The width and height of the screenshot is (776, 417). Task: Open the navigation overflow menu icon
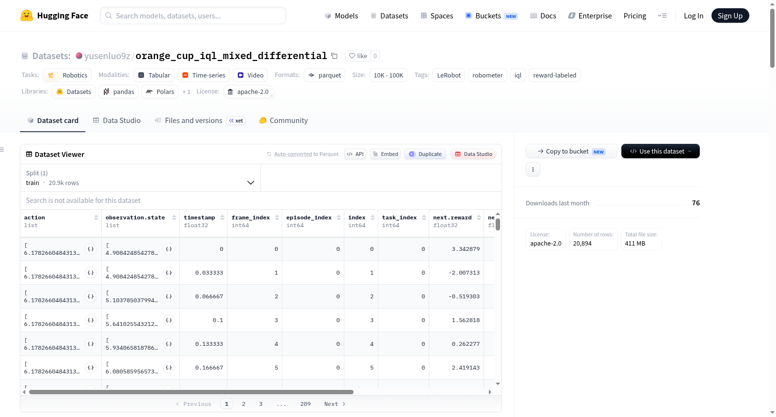(x=662, y=15)
